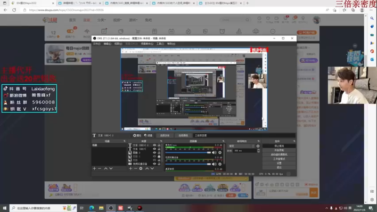Viewport: 377px width, 212px height.
Task: Lock the 文本 (GDI+) 2 source
Action: (x=159, y=145)
